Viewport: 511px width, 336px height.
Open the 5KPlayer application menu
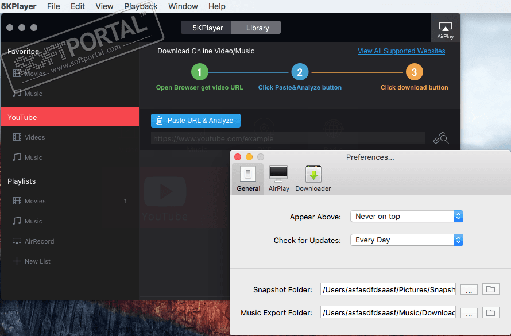pyautogui.click(x=18, y=6)
